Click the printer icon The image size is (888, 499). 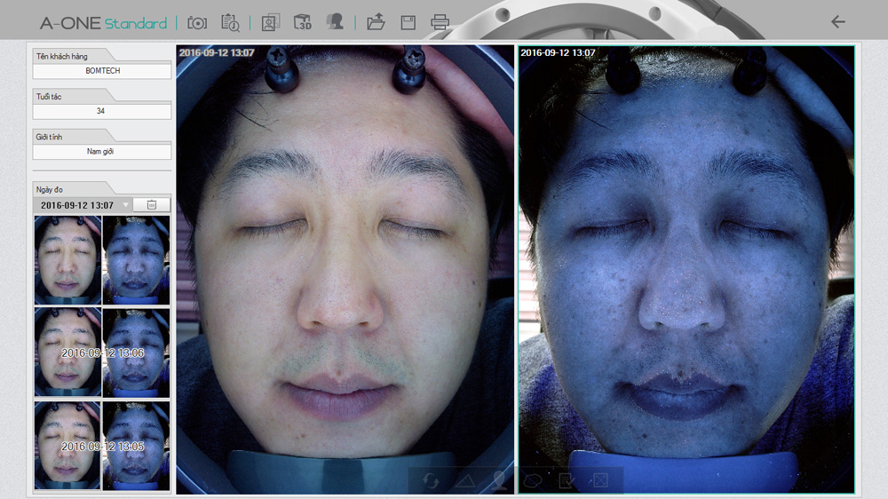(x=440, y=22)
